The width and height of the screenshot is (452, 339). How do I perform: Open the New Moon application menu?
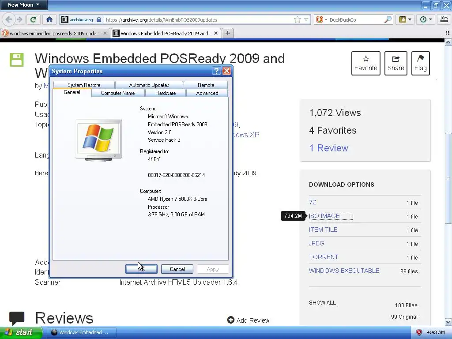[x=24, y=5]
